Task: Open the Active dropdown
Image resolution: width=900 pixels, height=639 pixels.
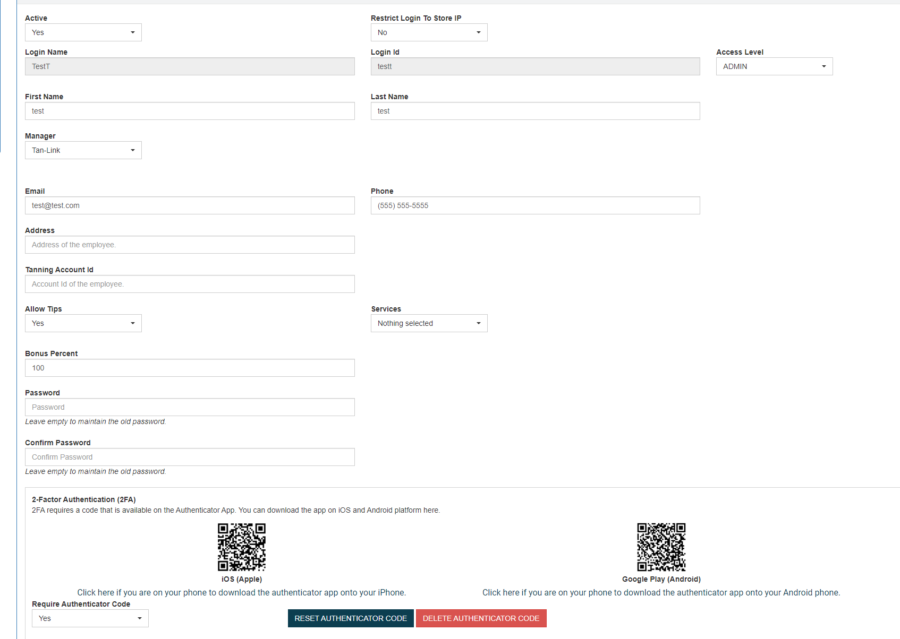Action: pos(83,32)
